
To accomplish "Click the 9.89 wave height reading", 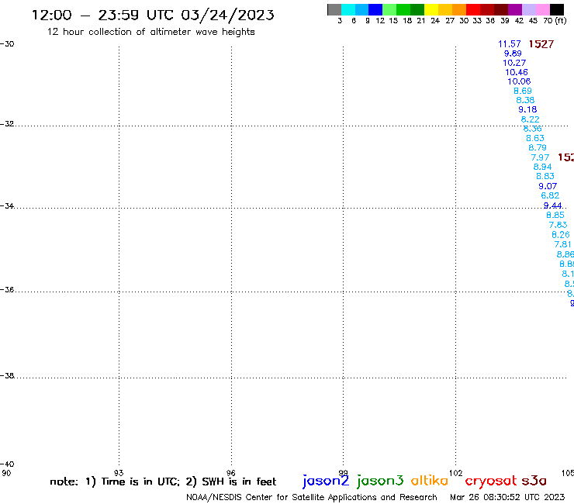I will [513, 54].
